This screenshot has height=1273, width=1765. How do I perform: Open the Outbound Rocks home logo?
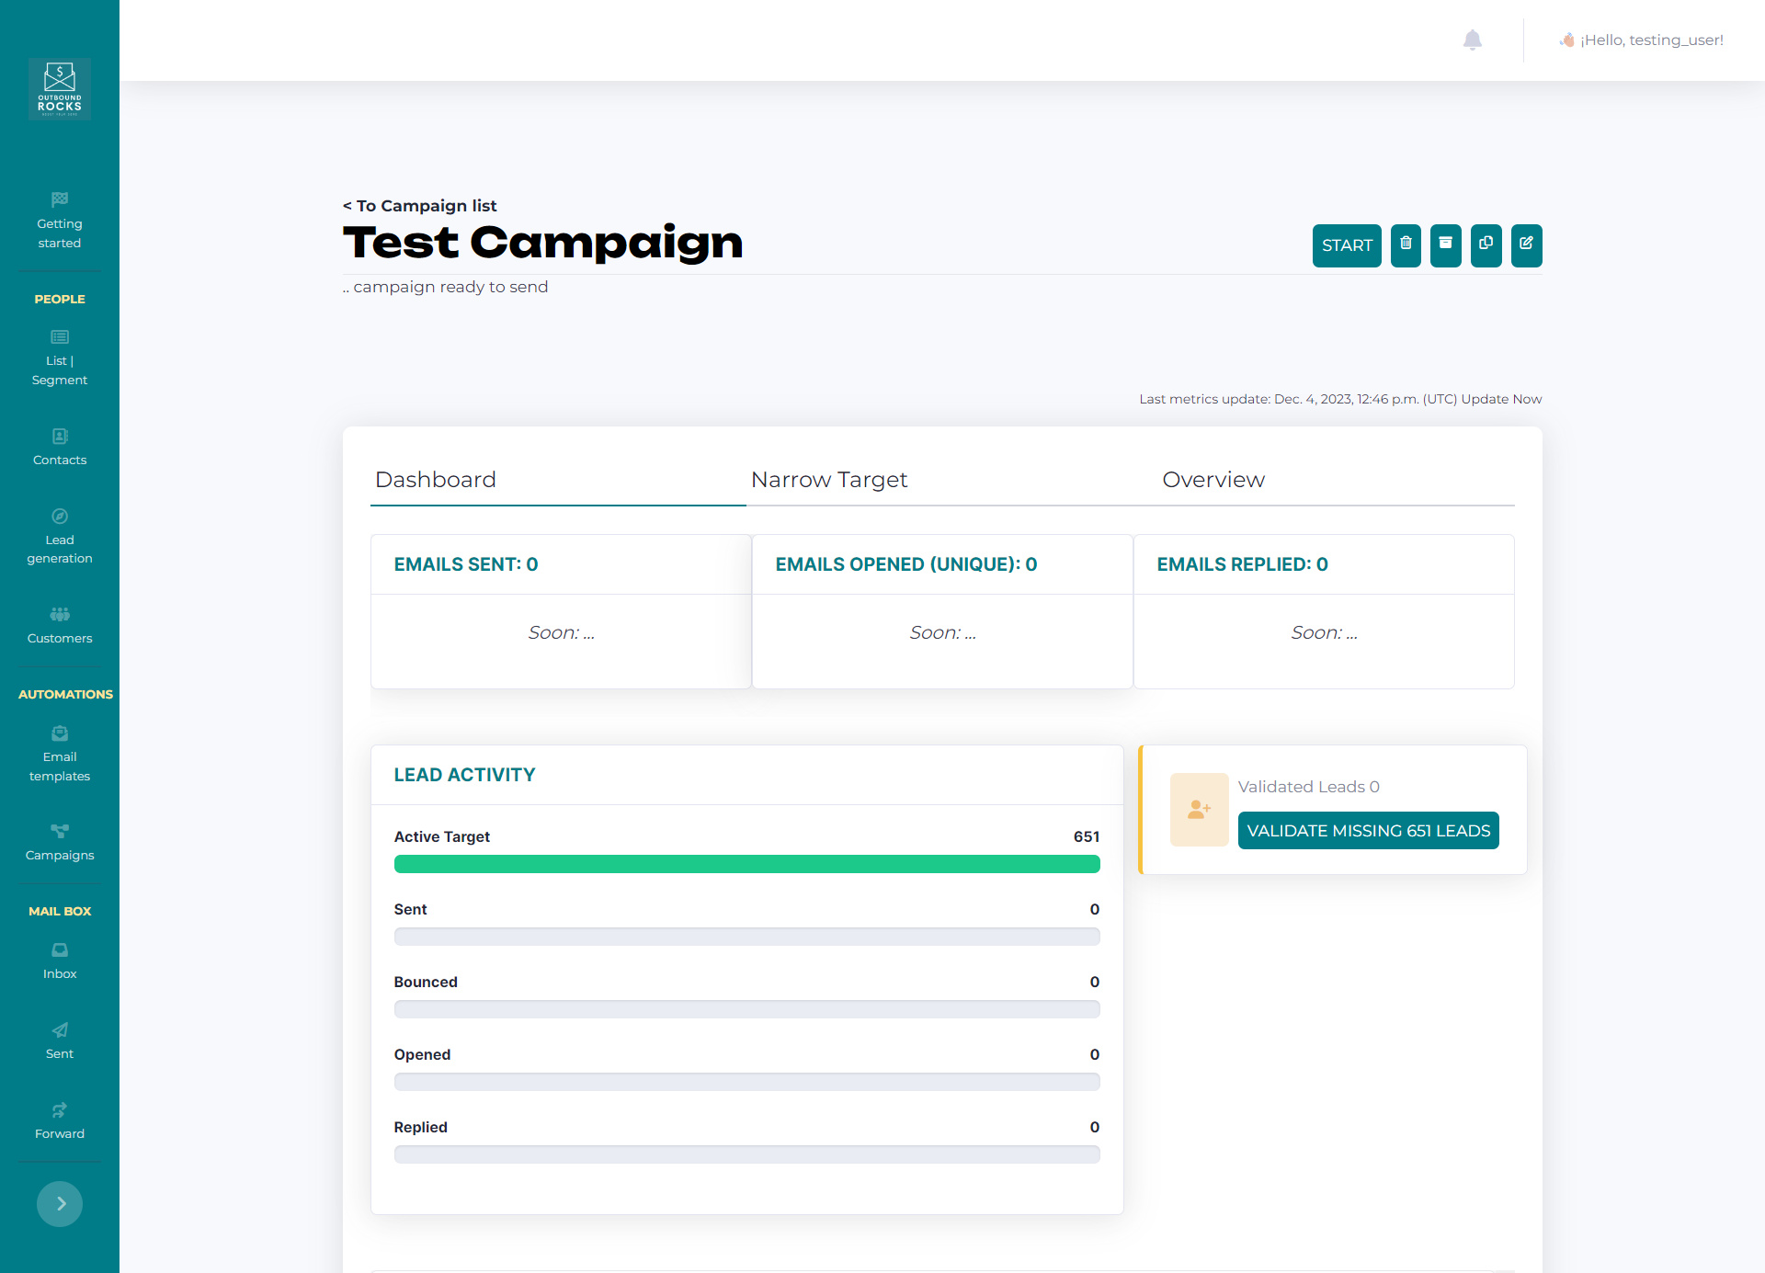59,88
